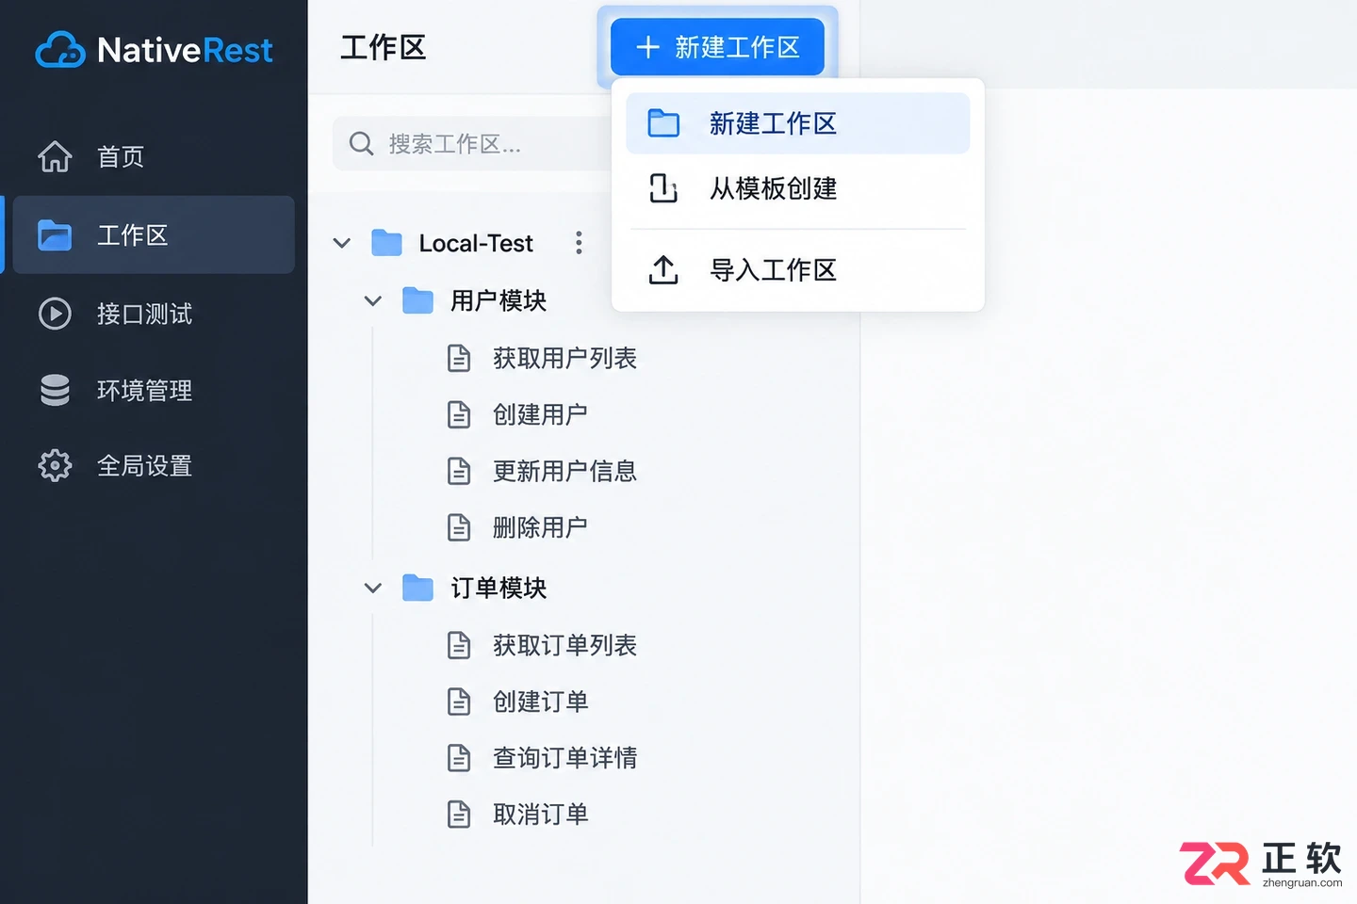Collapse the 用户模块 folder chevron
1357x904 pixels.
click(x=373, y=301)
